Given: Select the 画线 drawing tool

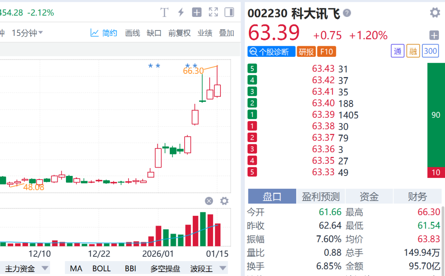Looking at the screenshot, I should (133, 33).
